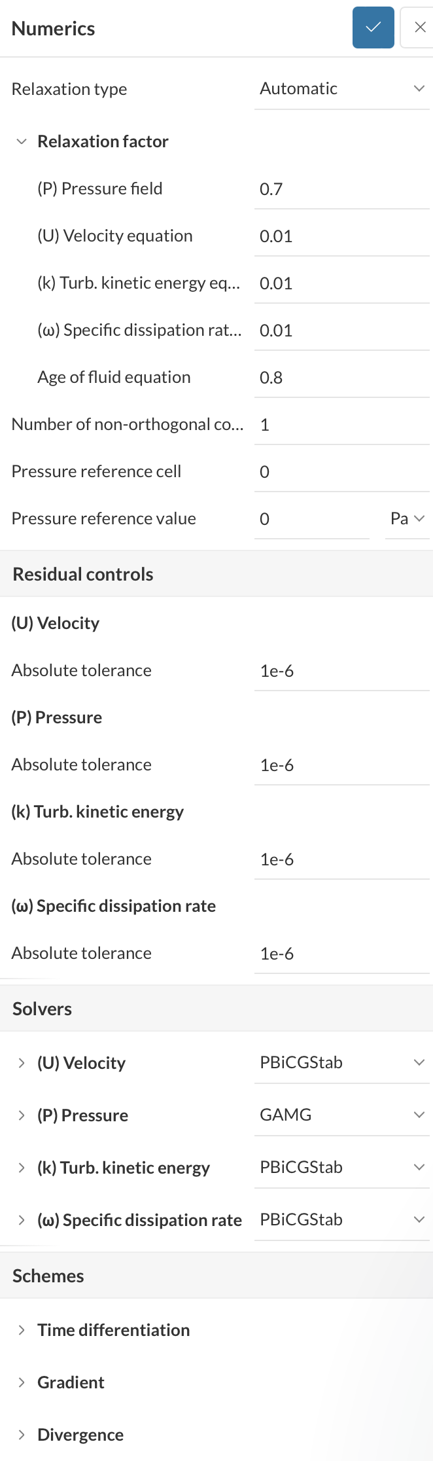Open the Turb. kinetic energy solver dropdown
The height and width of the screenshot is (1461, 433).
coord(341,1167)
